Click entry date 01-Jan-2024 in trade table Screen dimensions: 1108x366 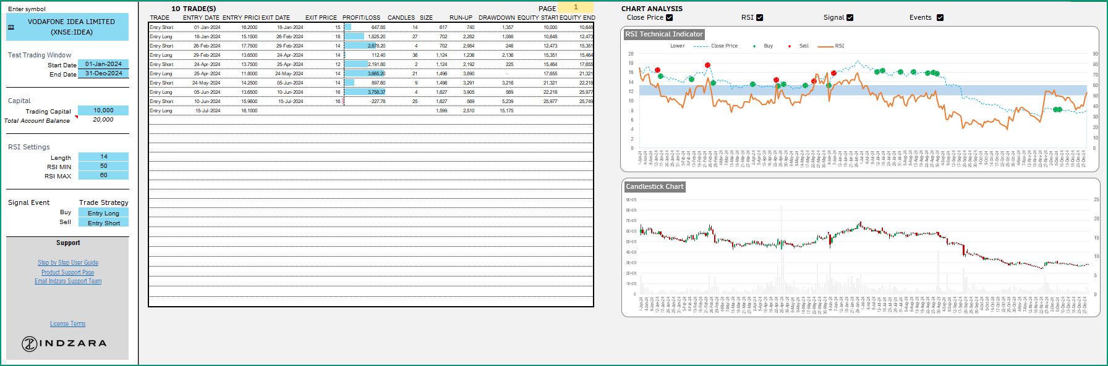click(x=207, y=27)
